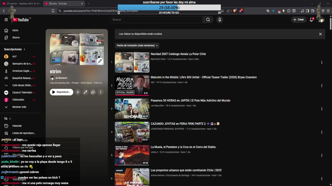Open the YouTube hamburger guide menu
The width and height of the screenshot is (332, 186).
[6, 20]
